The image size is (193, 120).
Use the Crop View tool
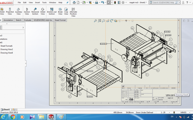coord(66,11)
